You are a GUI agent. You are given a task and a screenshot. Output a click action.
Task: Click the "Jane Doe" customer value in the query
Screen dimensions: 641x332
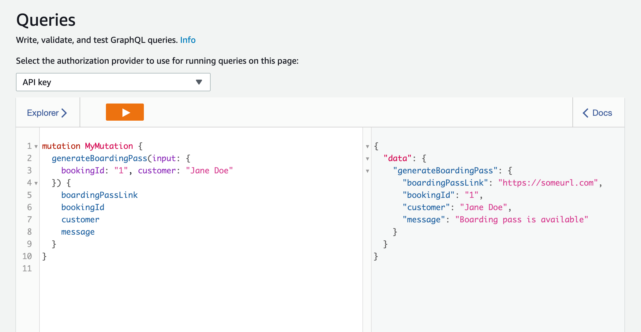tap(209, 171)
